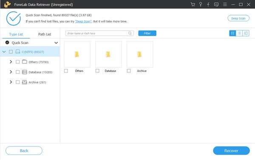Click the "Quick Scan finished" status text
This screenshot has height=160, width=255.
click(x=59, y=15)
